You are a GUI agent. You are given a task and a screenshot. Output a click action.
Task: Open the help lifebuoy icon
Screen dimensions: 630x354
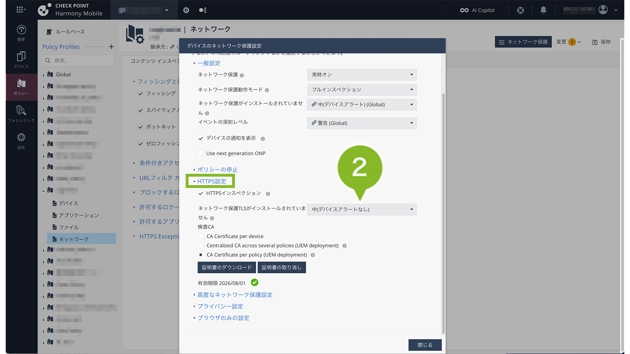(x=520, y=10)
